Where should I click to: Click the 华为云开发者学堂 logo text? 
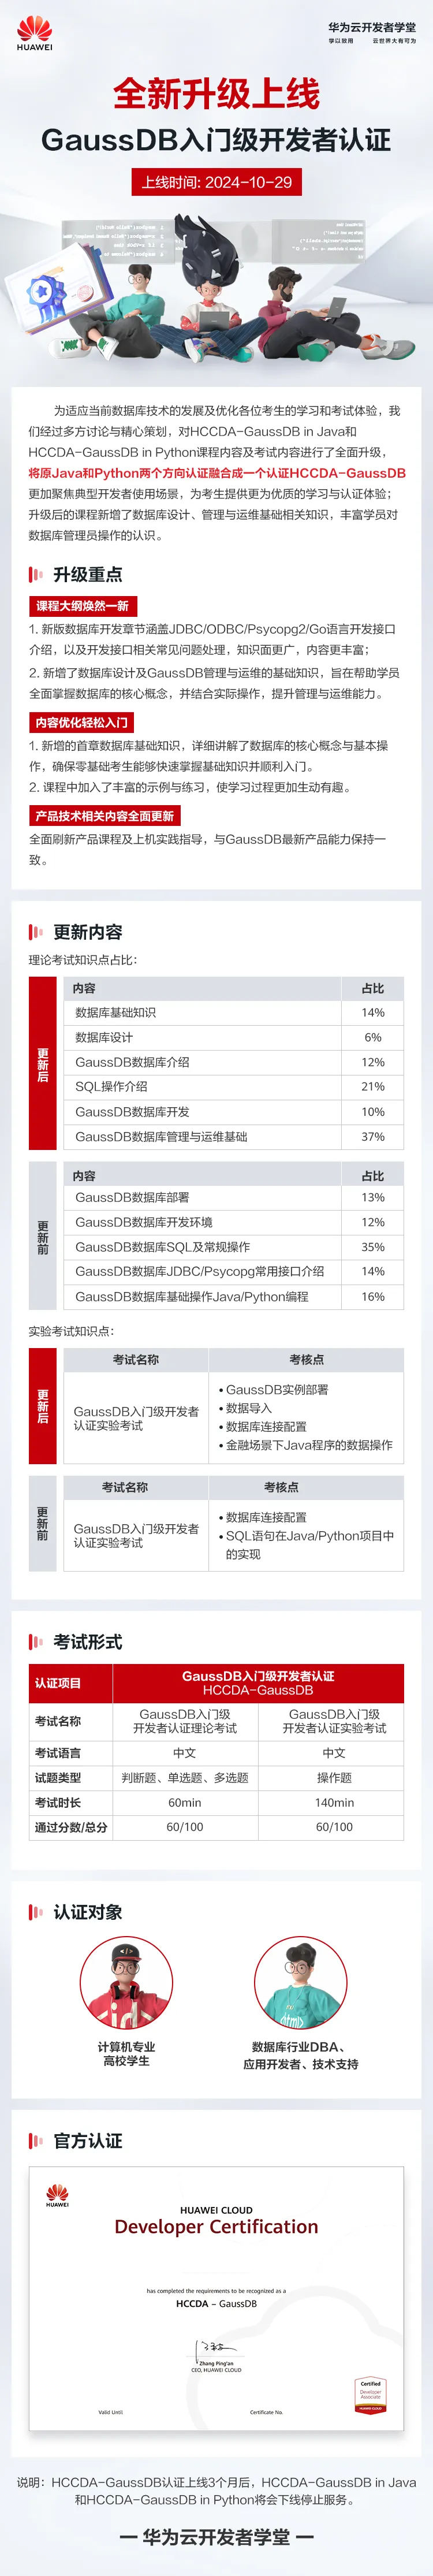point(372,32)
